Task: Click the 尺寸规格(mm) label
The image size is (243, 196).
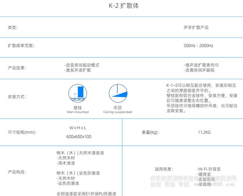Action: pyautogui.click(x=22, y=132)
